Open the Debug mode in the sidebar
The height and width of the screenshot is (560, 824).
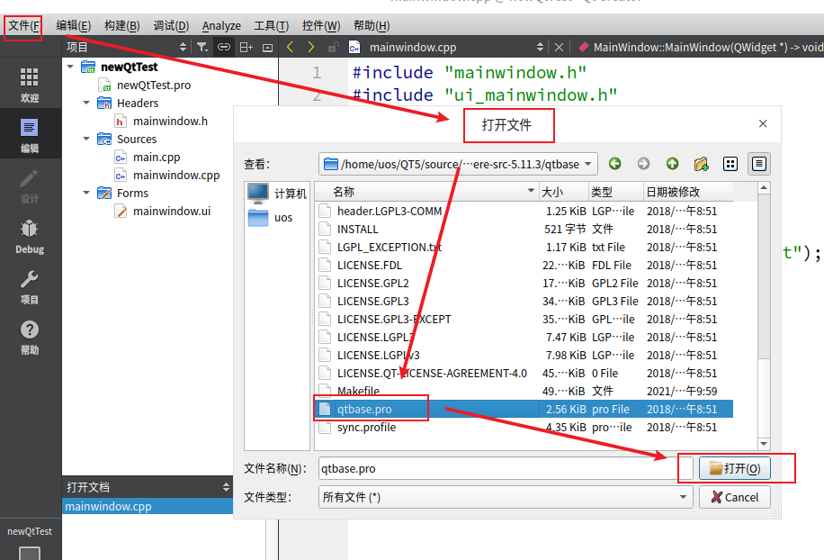pyautogui.click(x=29, y=237)
